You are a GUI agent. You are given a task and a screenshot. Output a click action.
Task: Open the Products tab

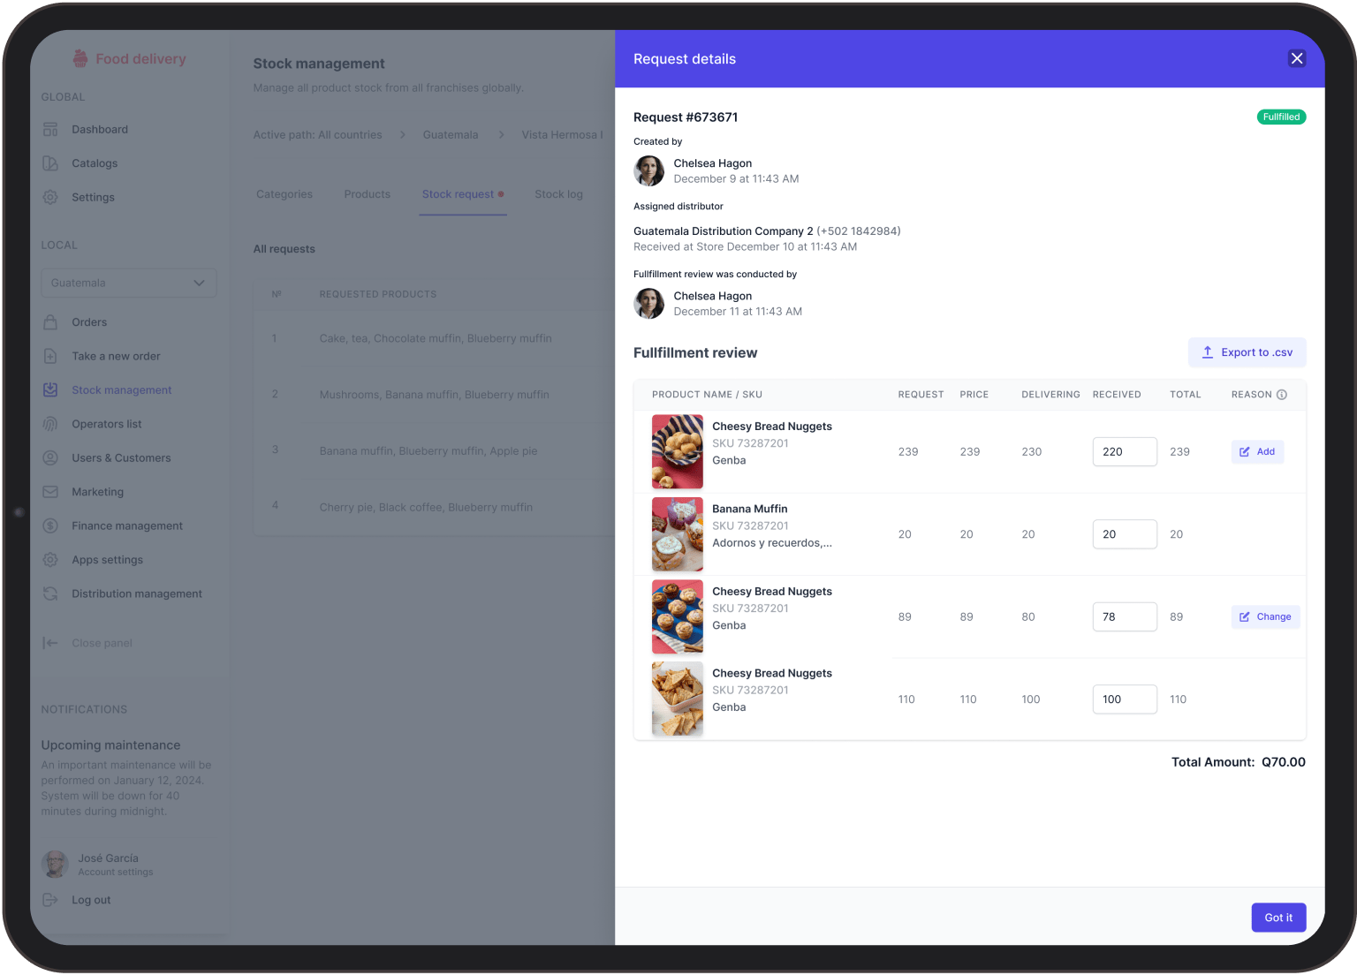point(367,194)
